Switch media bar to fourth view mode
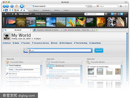Image resolution: width=130 pixels, height=98 pixels. click(122, 14)
